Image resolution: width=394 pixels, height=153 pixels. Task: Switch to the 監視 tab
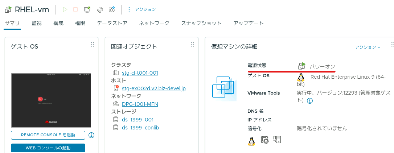37,23
